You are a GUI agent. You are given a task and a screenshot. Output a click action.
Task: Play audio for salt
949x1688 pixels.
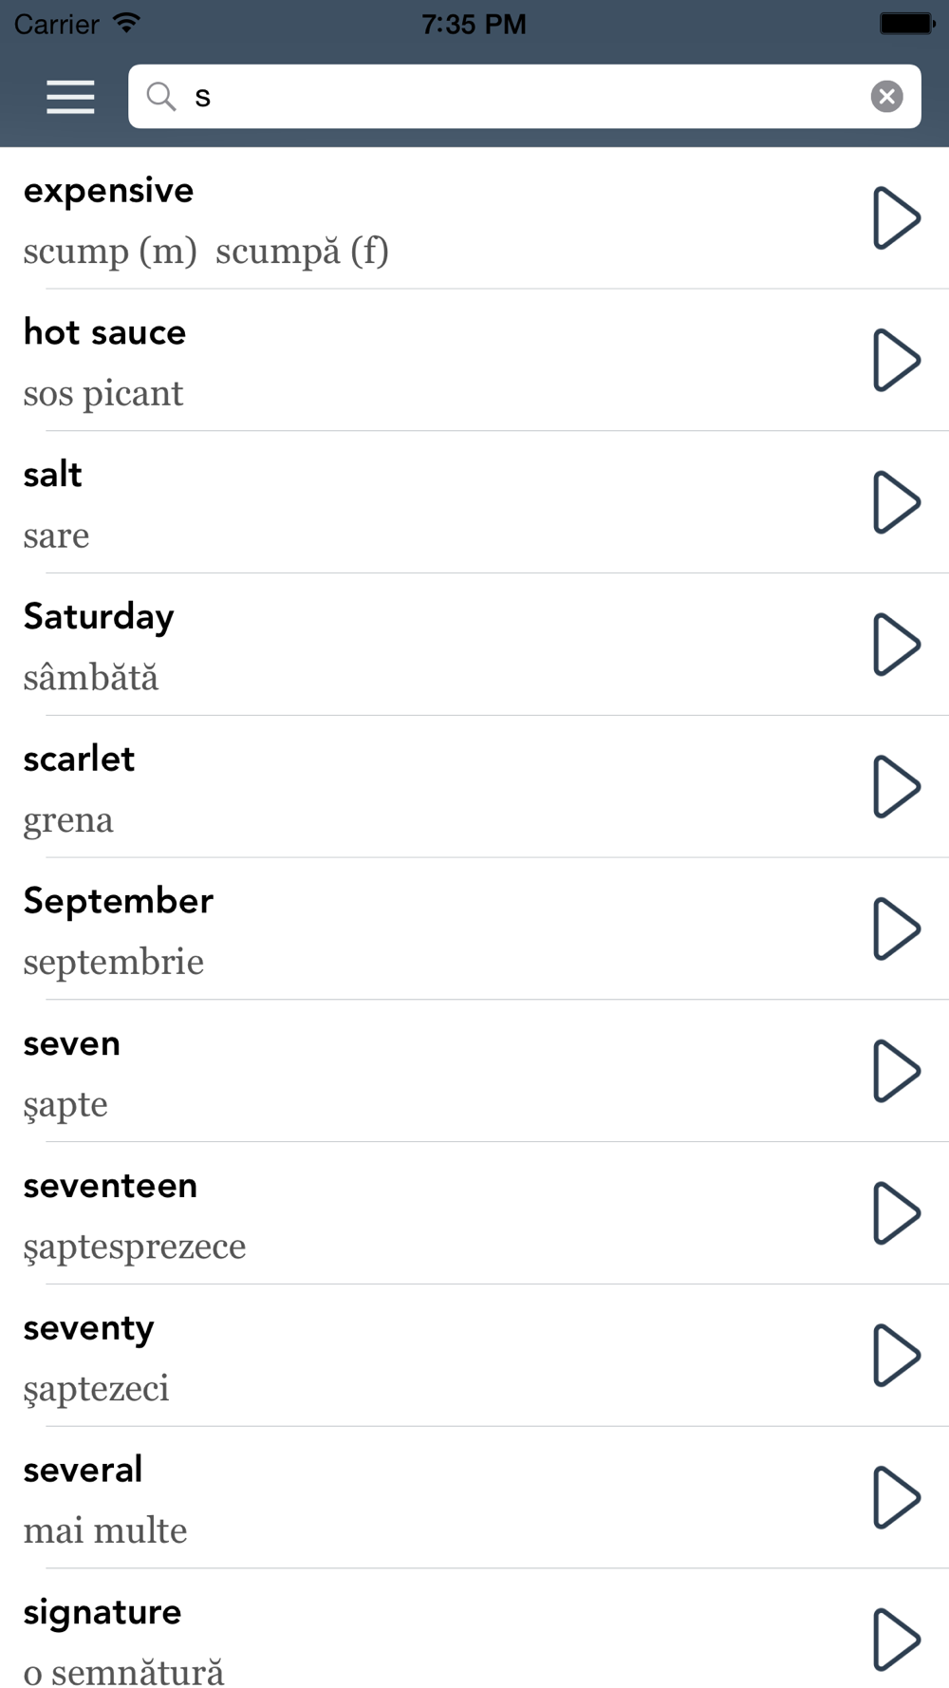(x=896, y=502)
